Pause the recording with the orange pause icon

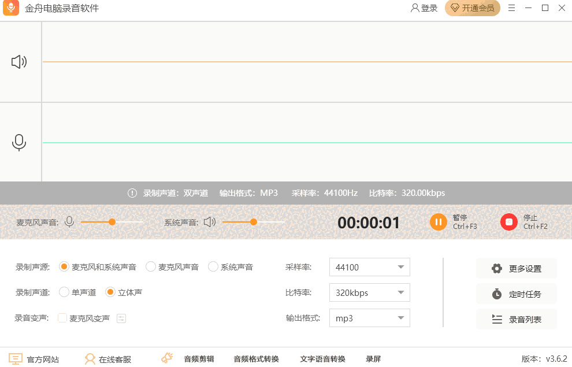tap(439, 222)
